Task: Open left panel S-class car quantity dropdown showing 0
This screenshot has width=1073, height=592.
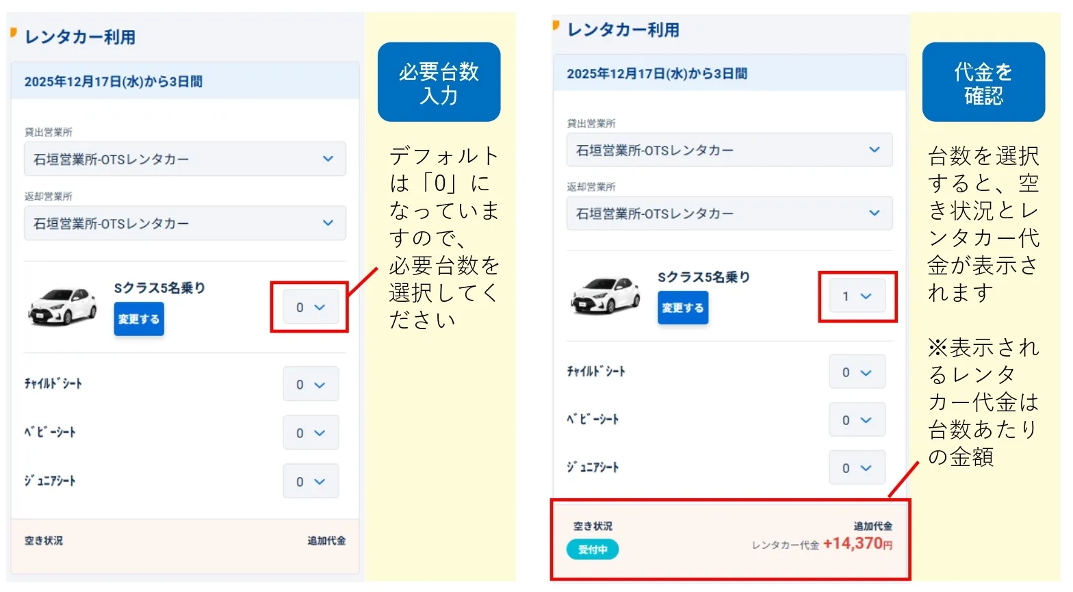Action: click(310, 307)
